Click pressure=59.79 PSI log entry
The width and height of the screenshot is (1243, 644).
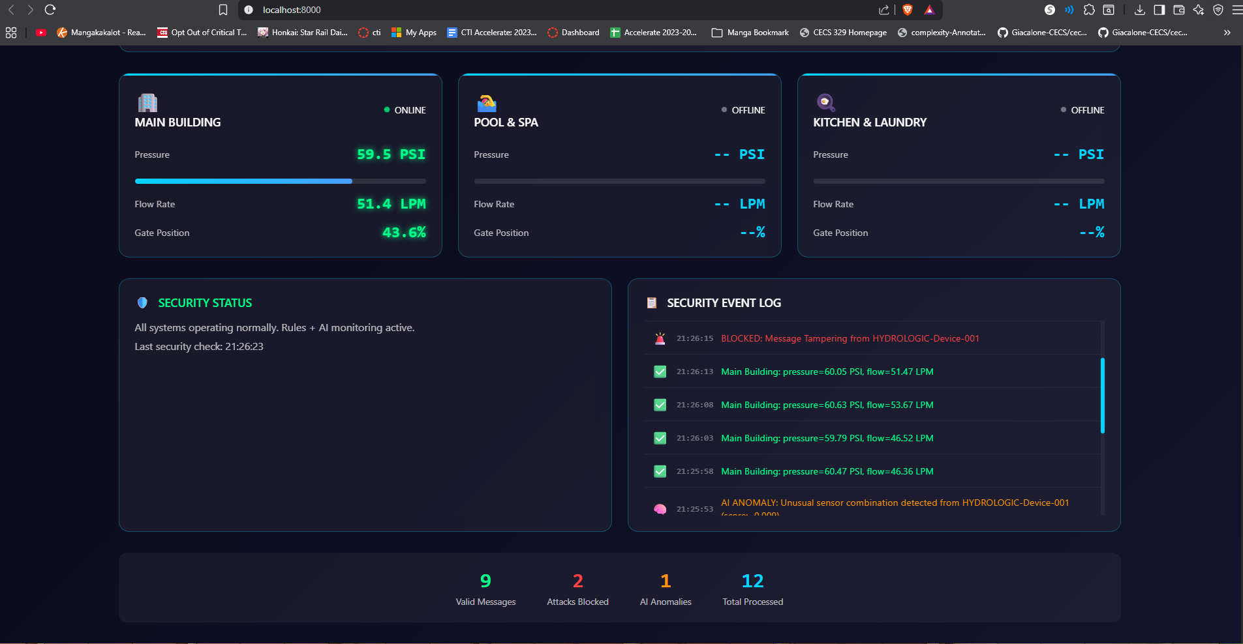(x=827, y=438)
